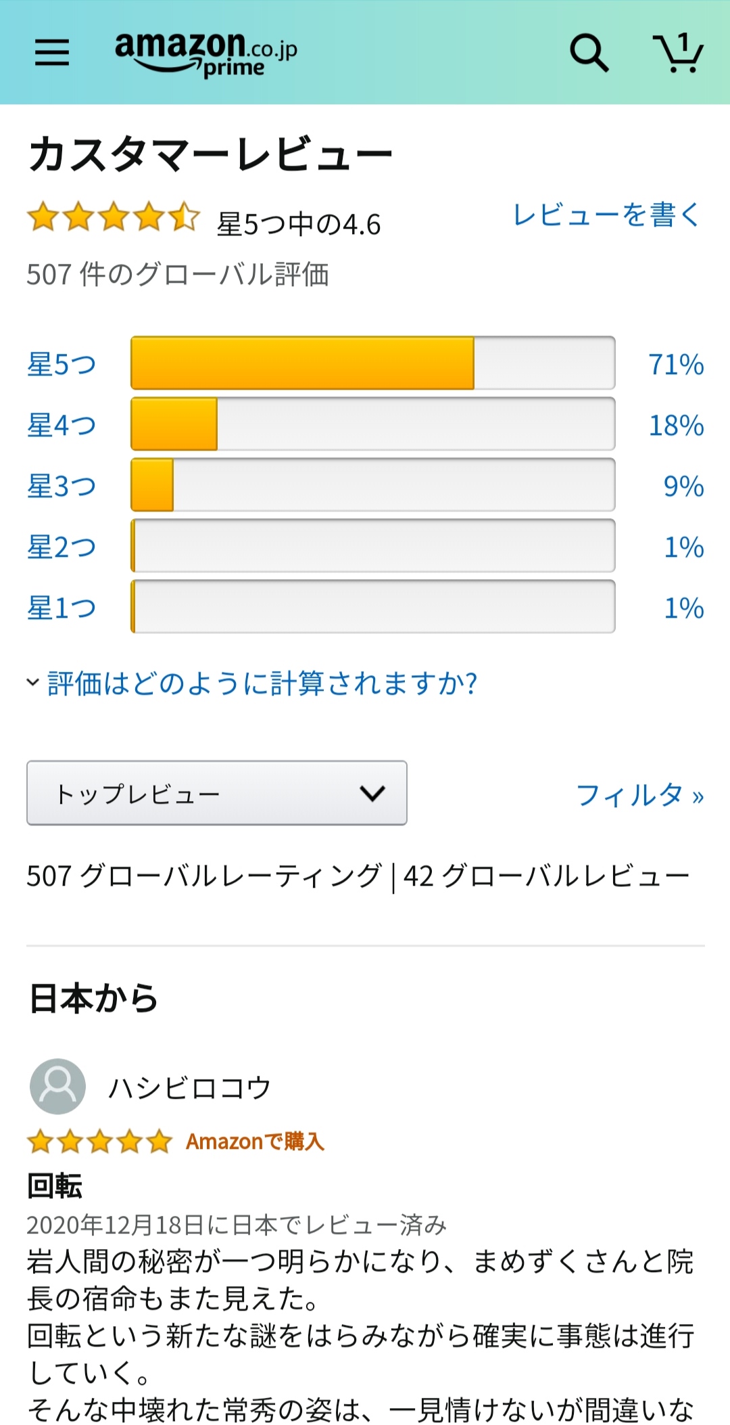Open the search magnifier icon

click(x=589, y=53)
